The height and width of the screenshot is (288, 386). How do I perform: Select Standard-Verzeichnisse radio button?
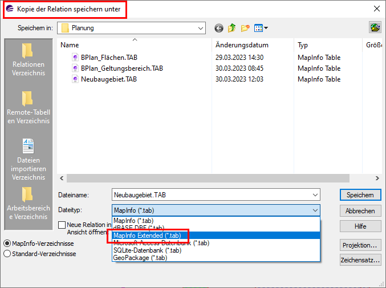[7, 254]
